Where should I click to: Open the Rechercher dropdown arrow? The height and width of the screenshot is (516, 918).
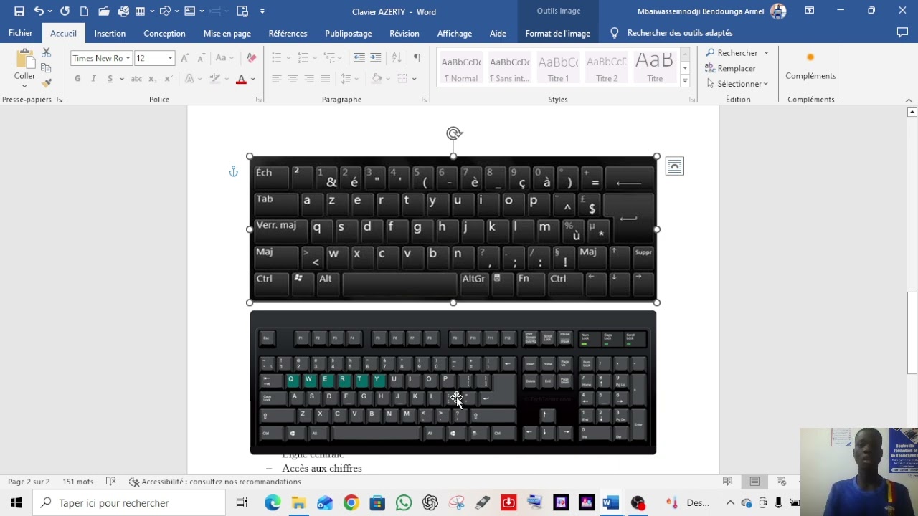pos(766,53)
